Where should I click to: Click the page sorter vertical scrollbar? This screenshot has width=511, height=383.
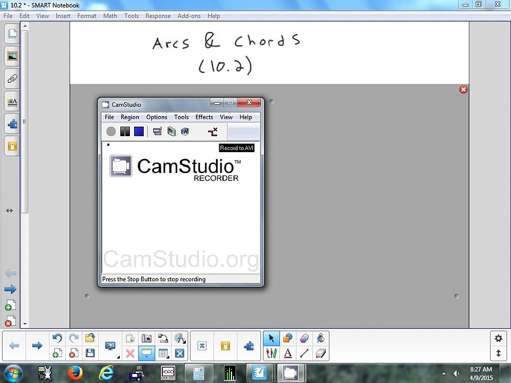(x=25, y=122)
